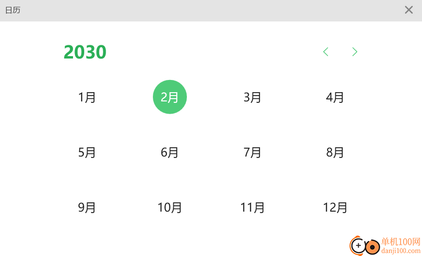The image size is (422, 256).
Task: Pick 3月 from the months
Action: click(x=252, y=97)
